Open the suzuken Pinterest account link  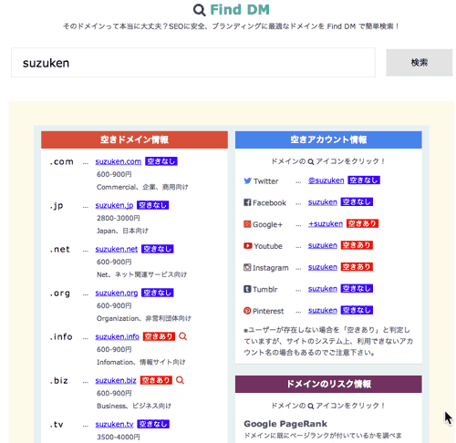(323, 310)
